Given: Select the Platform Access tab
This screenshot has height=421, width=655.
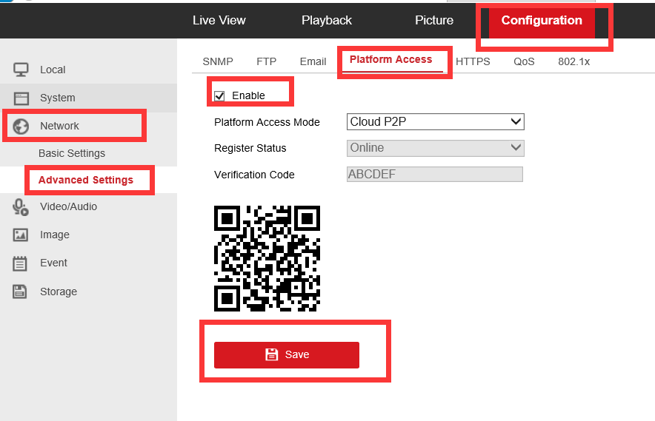Looking at the screenshot, I should click(391, 60).
